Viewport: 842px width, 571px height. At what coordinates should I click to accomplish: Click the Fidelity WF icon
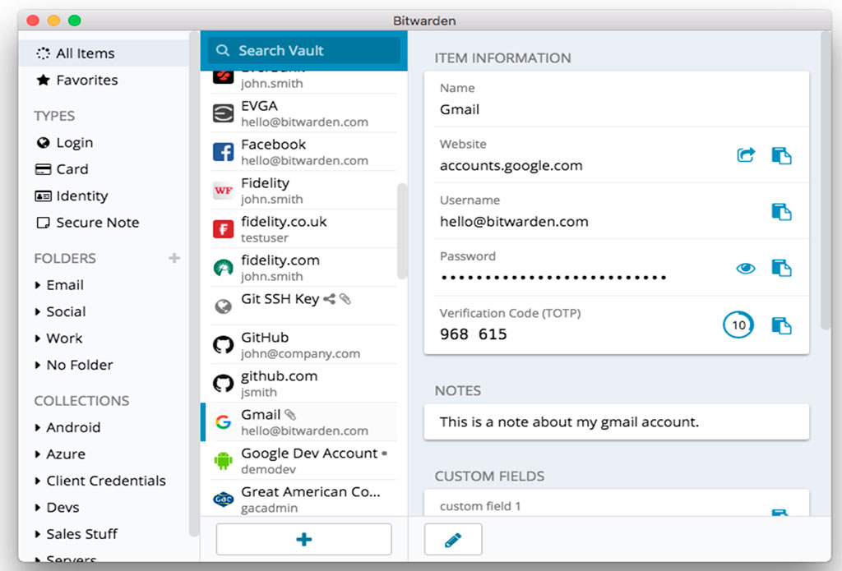(223, 191)
